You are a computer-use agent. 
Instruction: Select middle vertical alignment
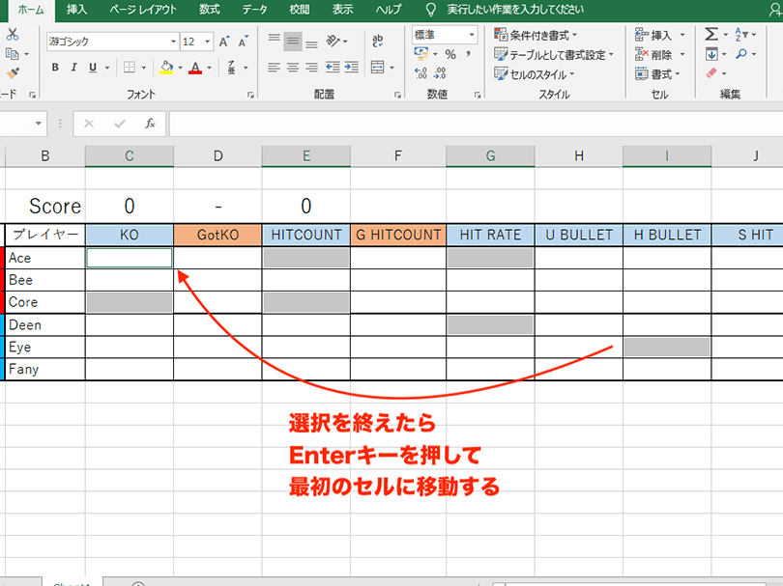tap(293, 41)
